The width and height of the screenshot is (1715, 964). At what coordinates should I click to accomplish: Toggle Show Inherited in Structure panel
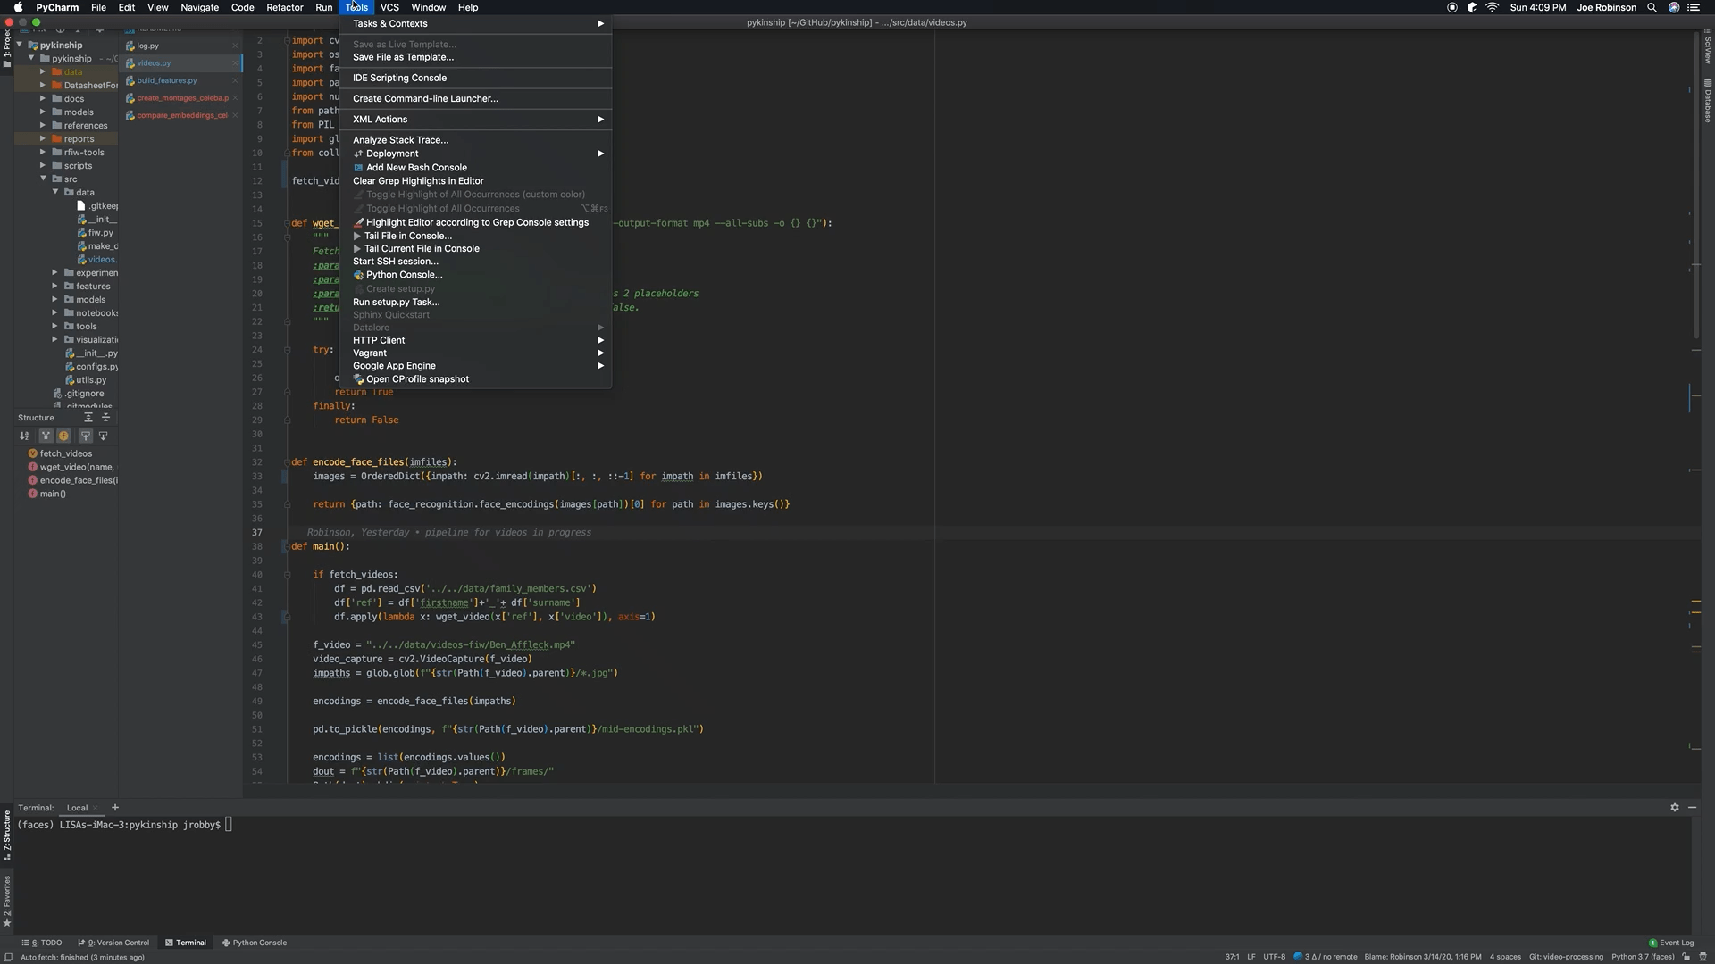pyautogui.click(x=46, y=436)
